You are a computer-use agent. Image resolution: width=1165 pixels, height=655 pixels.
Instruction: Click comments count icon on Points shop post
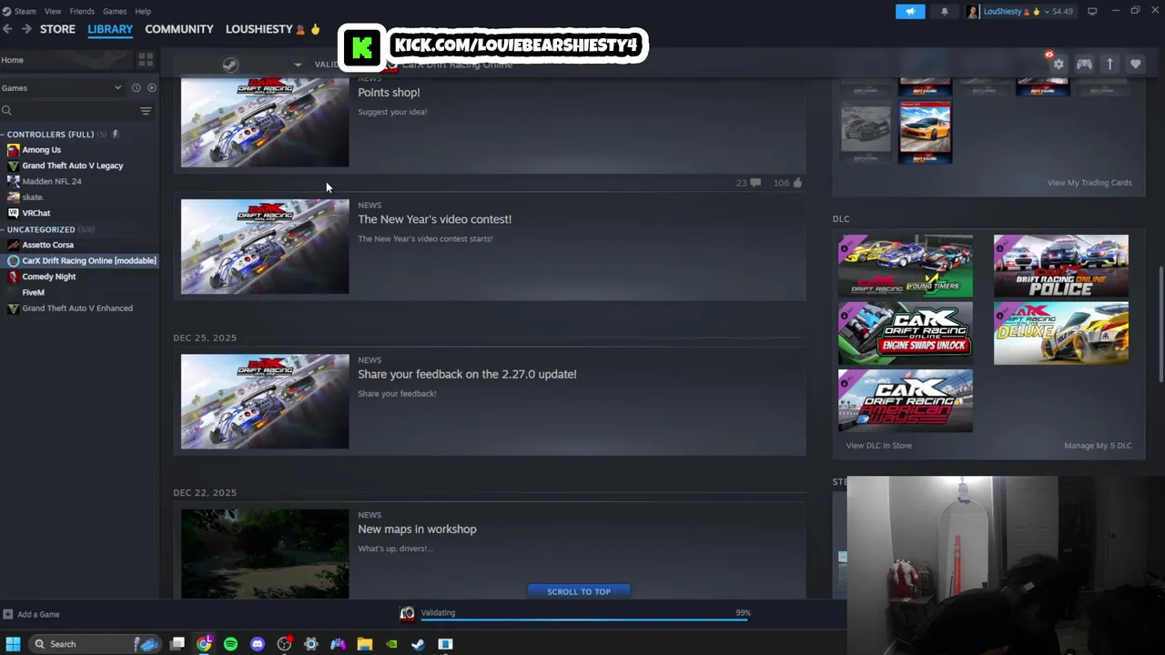point(755,183)
